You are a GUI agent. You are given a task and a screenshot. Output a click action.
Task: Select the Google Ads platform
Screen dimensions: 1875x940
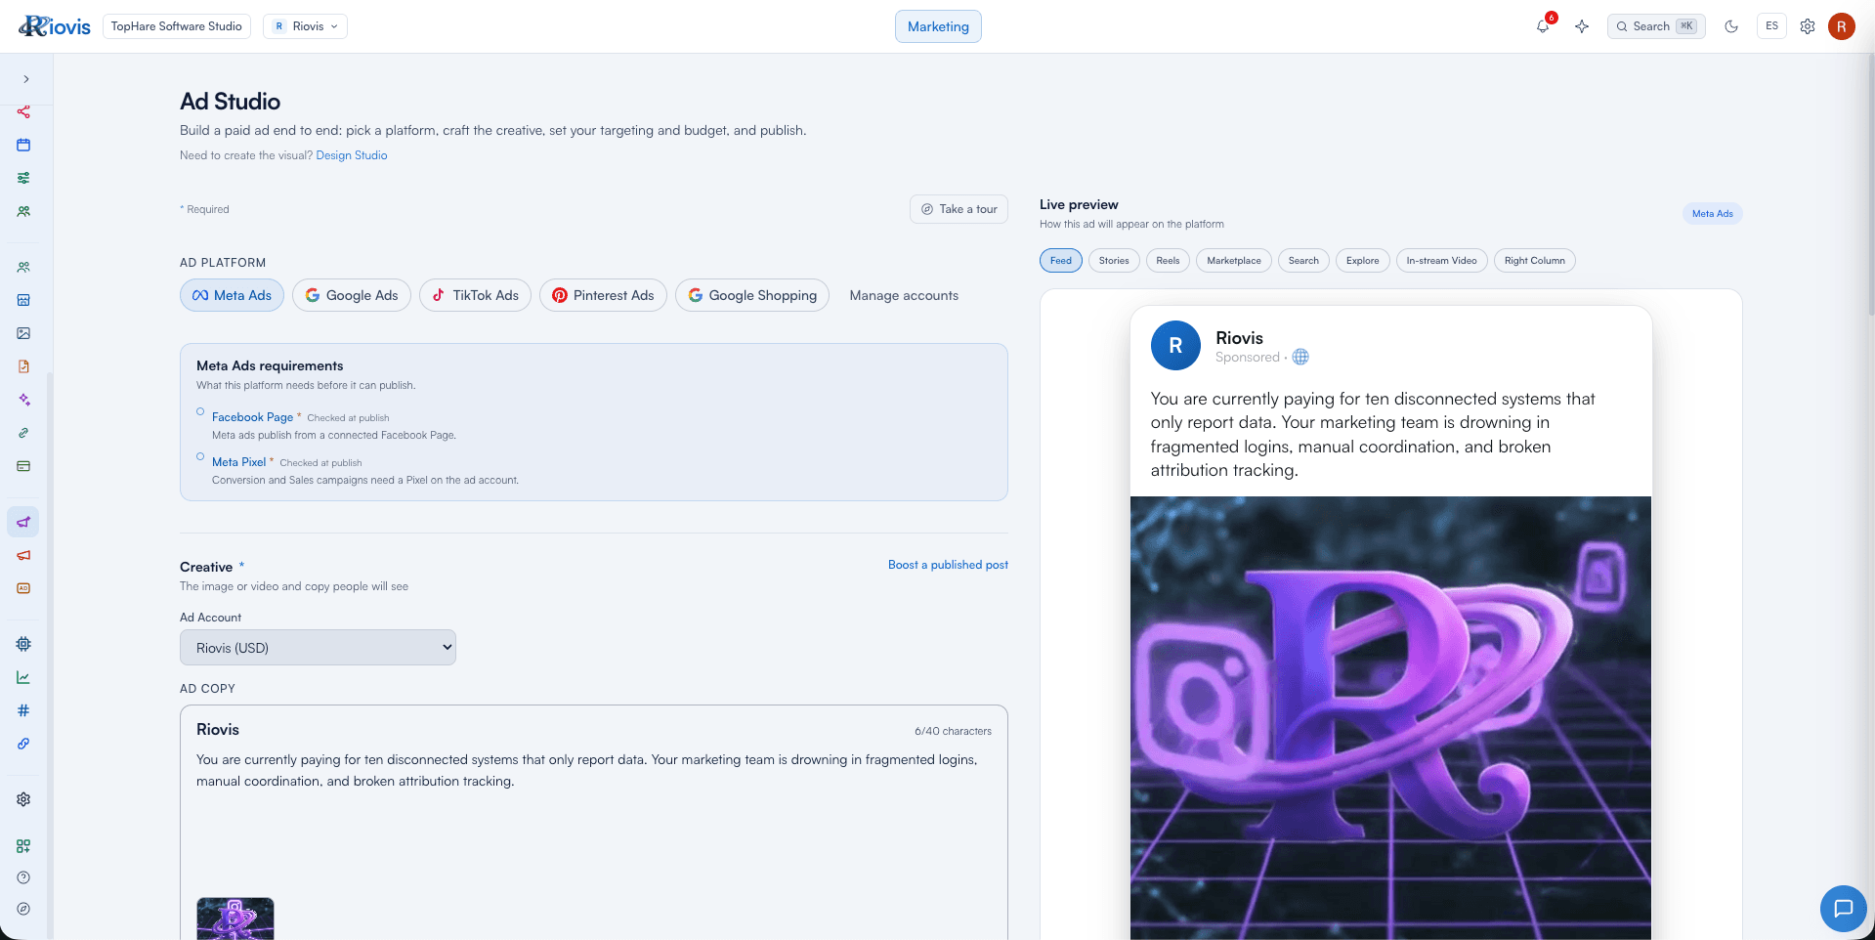click(352, 295)
